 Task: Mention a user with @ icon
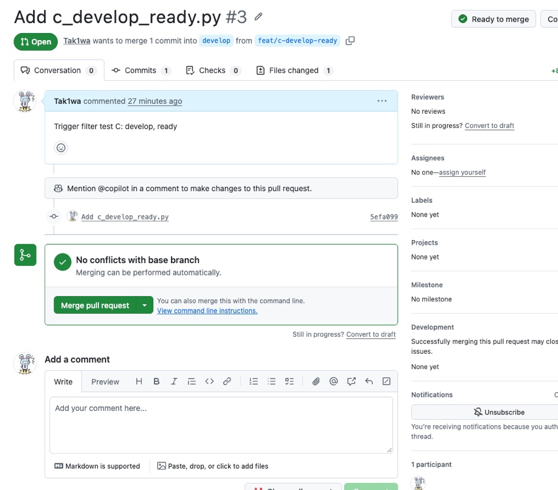333,382
